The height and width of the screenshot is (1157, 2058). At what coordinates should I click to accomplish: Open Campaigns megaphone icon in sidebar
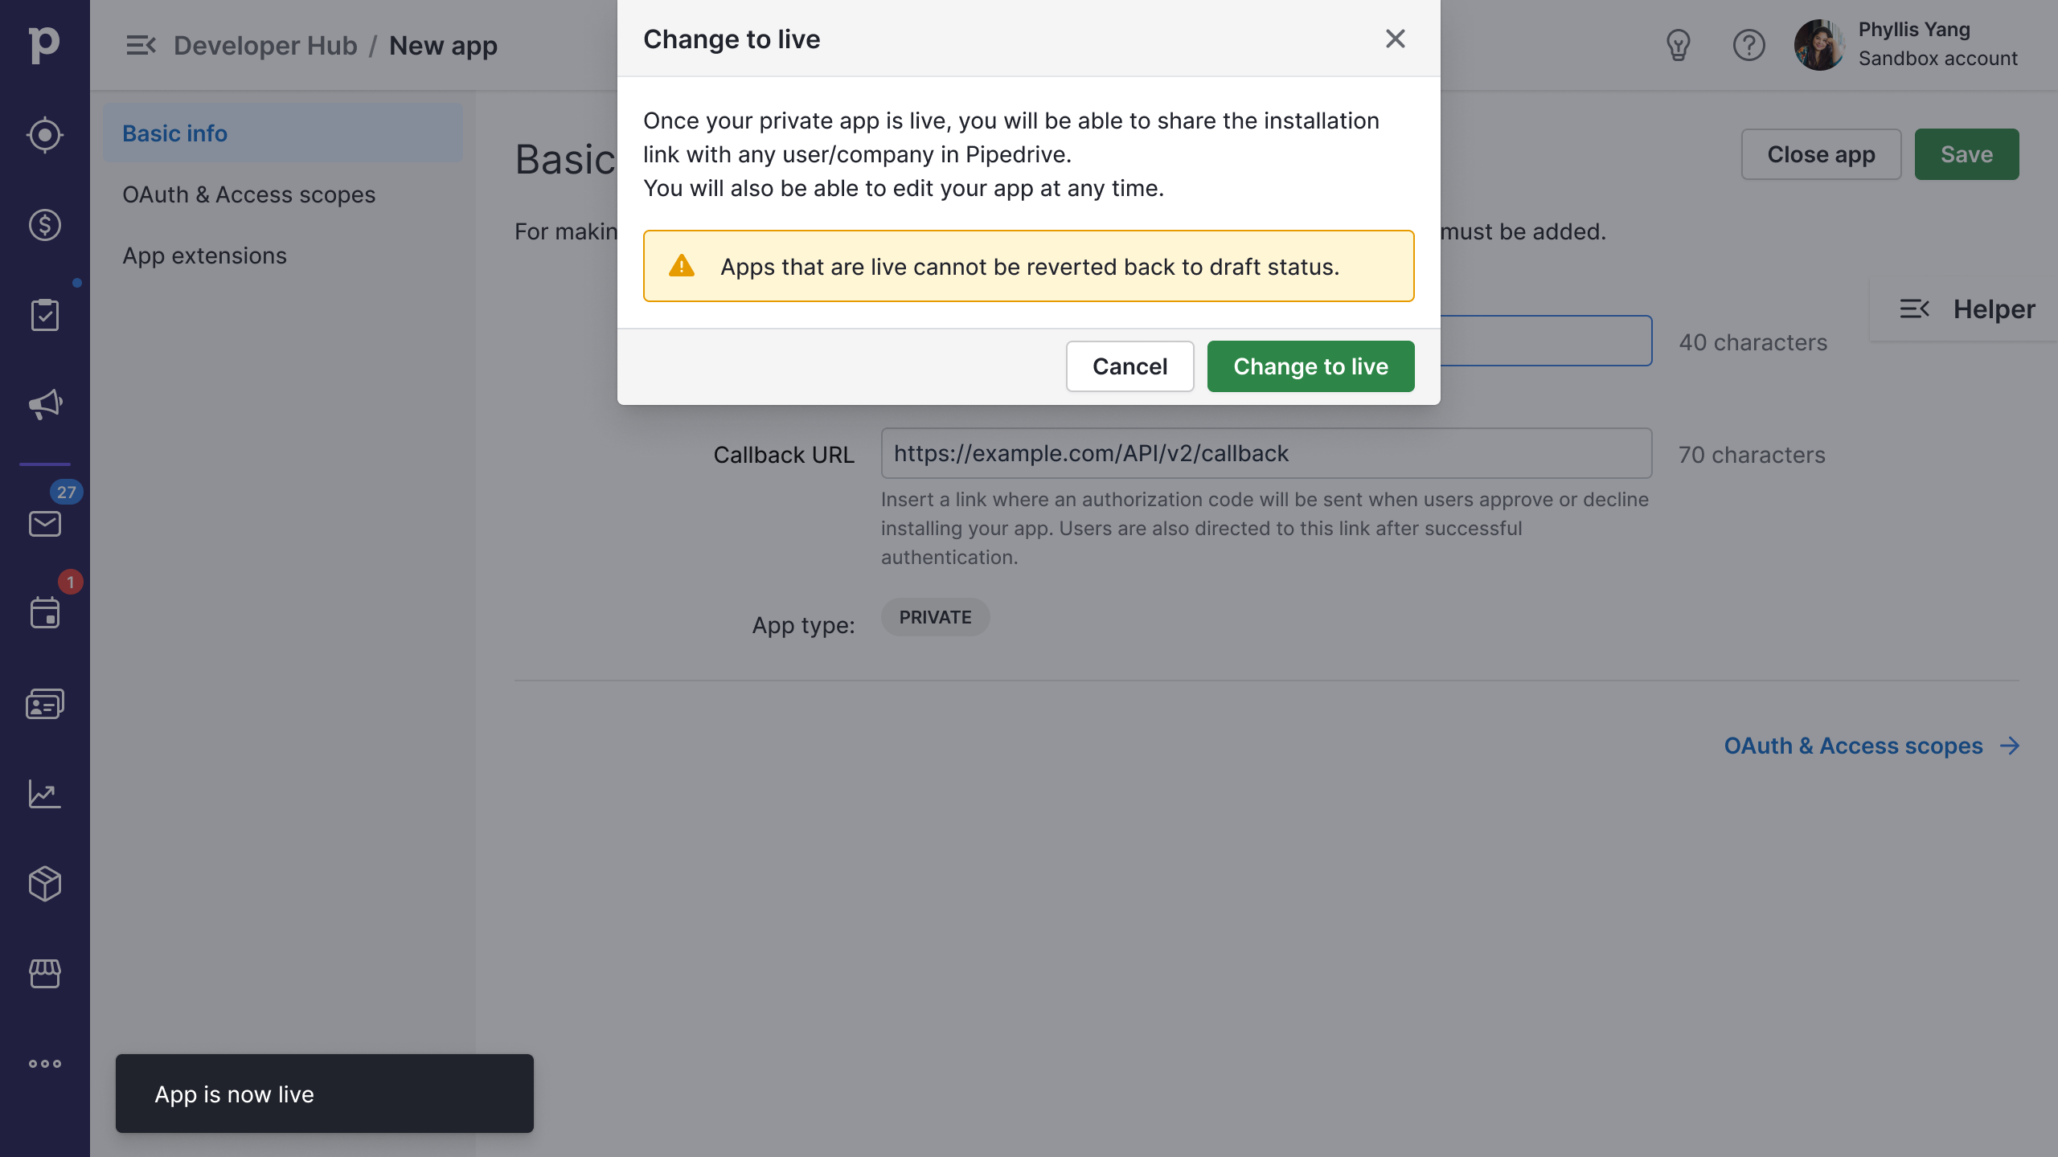pos(44,404)
